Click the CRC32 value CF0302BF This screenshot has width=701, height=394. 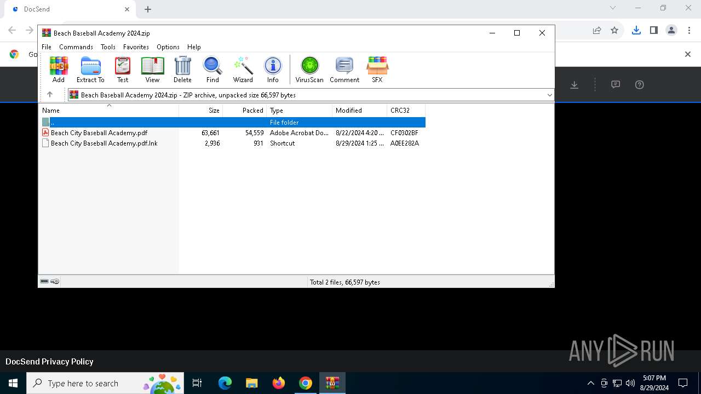click(x=404, y=133)
